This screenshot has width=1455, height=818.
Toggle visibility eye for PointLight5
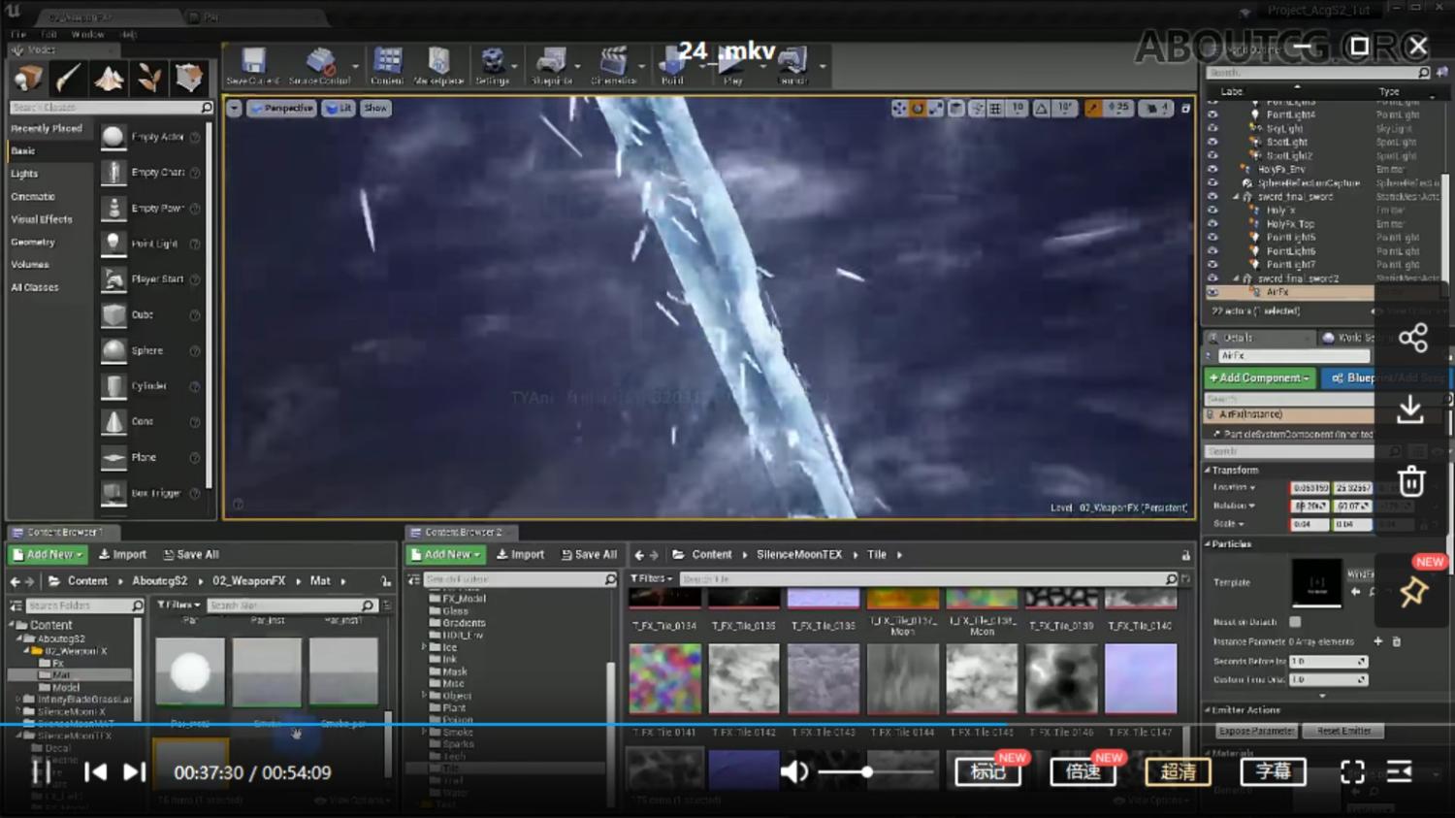pos(1212,237)
